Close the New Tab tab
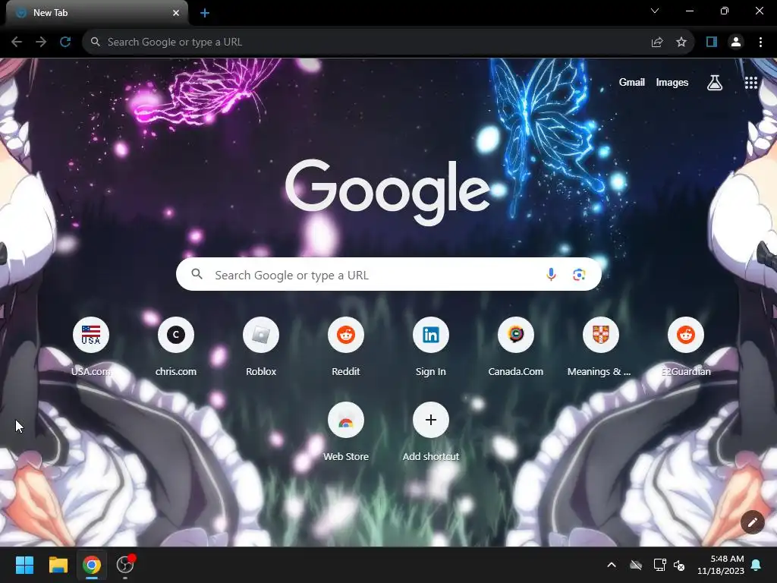The height and width of the screenshot is (583, 777). coord(176,13)
